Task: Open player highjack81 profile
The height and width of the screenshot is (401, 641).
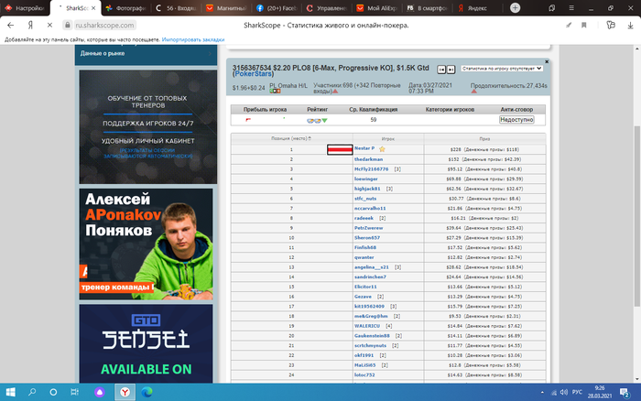Action: click(367, 189)
